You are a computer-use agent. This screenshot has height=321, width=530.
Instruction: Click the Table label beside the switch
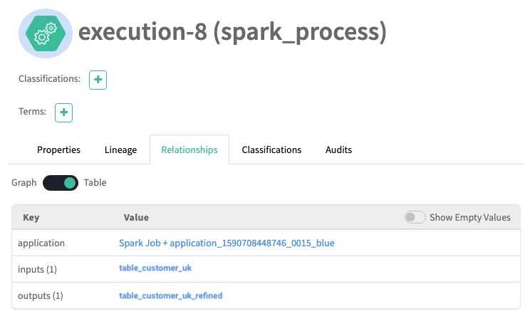click(95, 183)
